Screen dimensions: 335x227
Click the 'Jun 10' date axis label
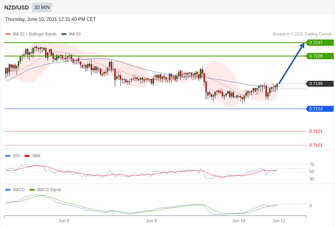click(239, 221)
